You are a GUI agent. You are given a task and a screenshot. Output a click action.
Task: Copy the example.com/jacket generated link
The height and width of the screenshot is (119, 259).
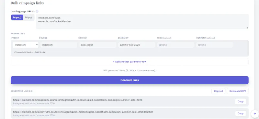[x=241, y=113]
